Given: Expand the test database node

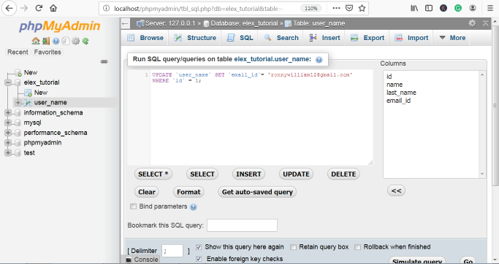Looking at the screenshot, I should (x=8, y=153).
